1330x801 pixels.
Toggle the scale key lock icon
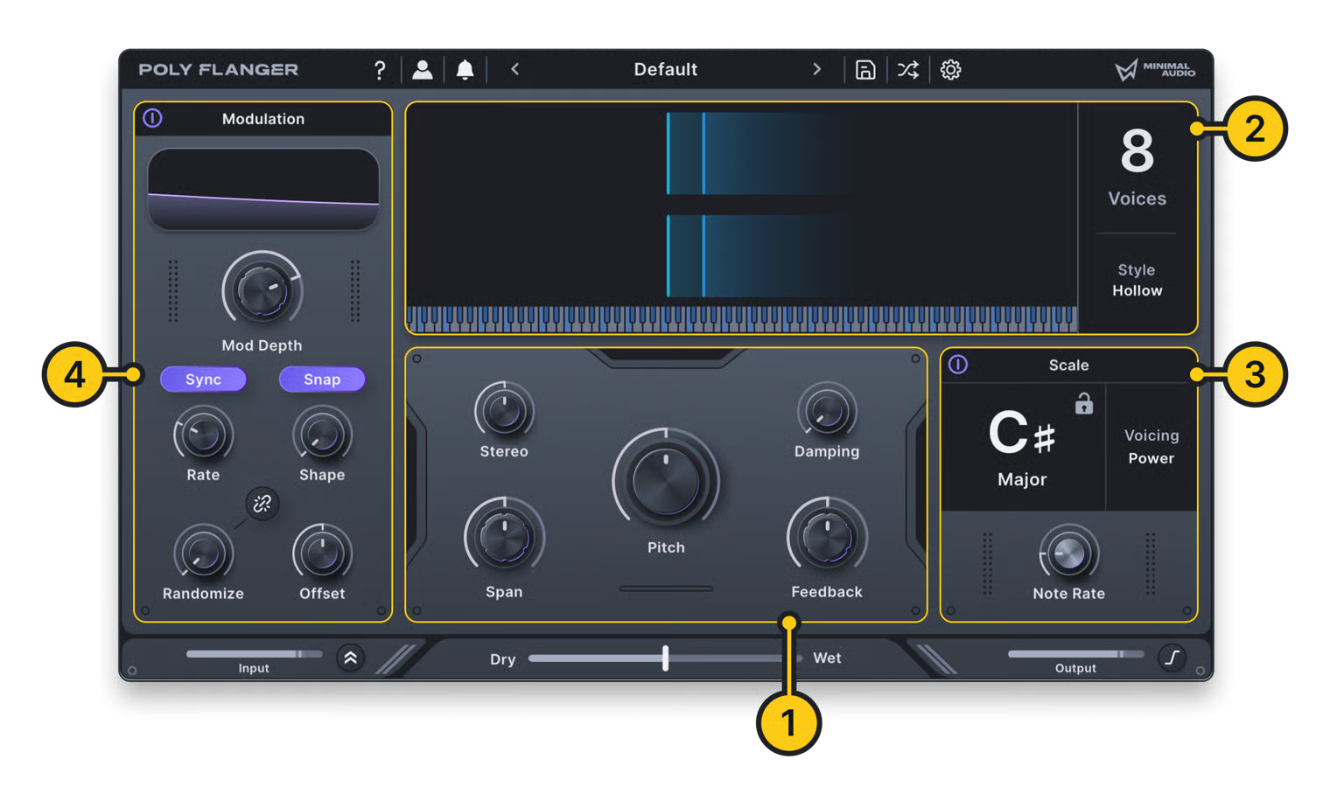pos(1083,403)
